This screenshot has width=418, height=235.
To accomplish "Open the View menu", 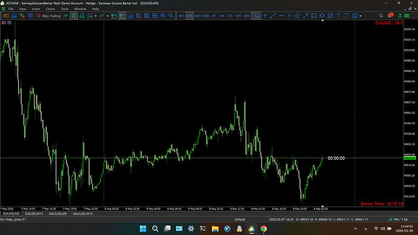I will pyautogui.click(x=22, y=9).
